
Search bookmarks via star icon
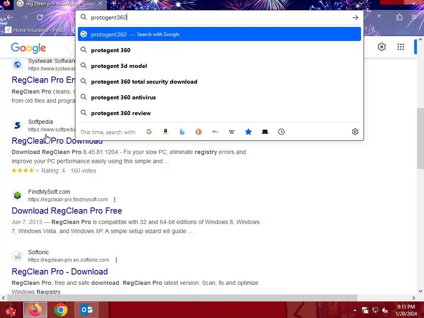248,132
